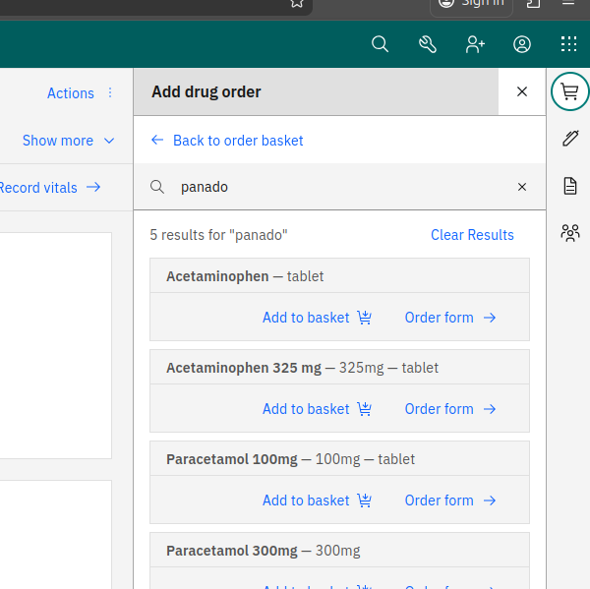Expand the Show more section
The height and width of the screenshot is (589, 590).
point(68,141)
